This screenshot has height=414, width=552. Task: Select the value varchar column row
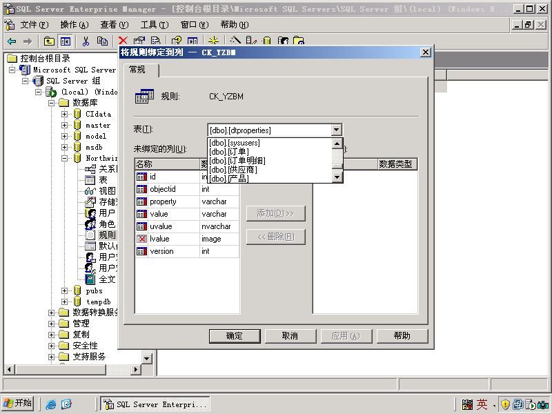point(187,214)
